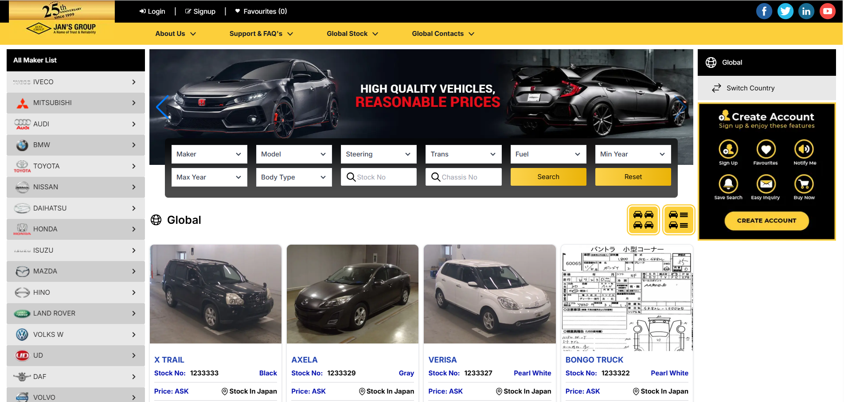Click the Sign Up feature icon
Viewport: 844px width, 402px height.
(728, 149)
